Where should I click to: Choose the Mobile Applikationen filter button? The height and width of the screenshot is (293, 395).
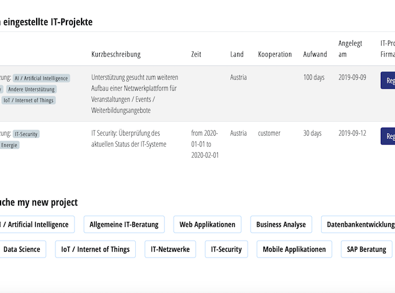click(294, 249)
